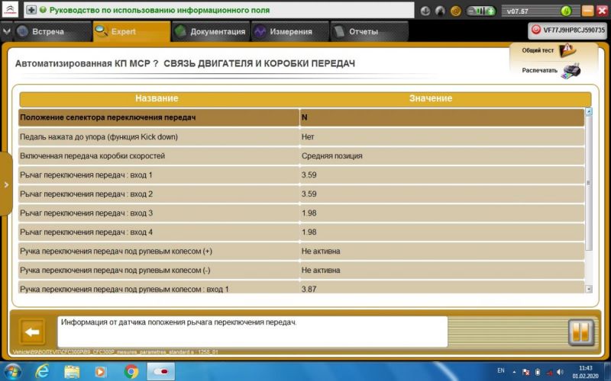Open Internet Explorer from the taskbar
This screenshot has height=381, width=611.
42,371
